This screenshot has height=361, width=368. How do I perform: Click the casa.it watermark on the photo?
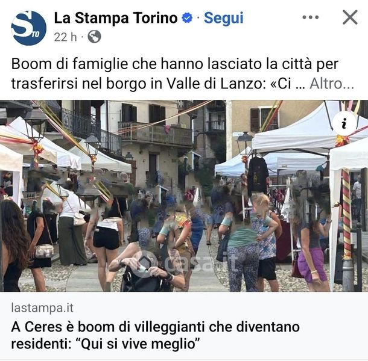tap(184, 264)
